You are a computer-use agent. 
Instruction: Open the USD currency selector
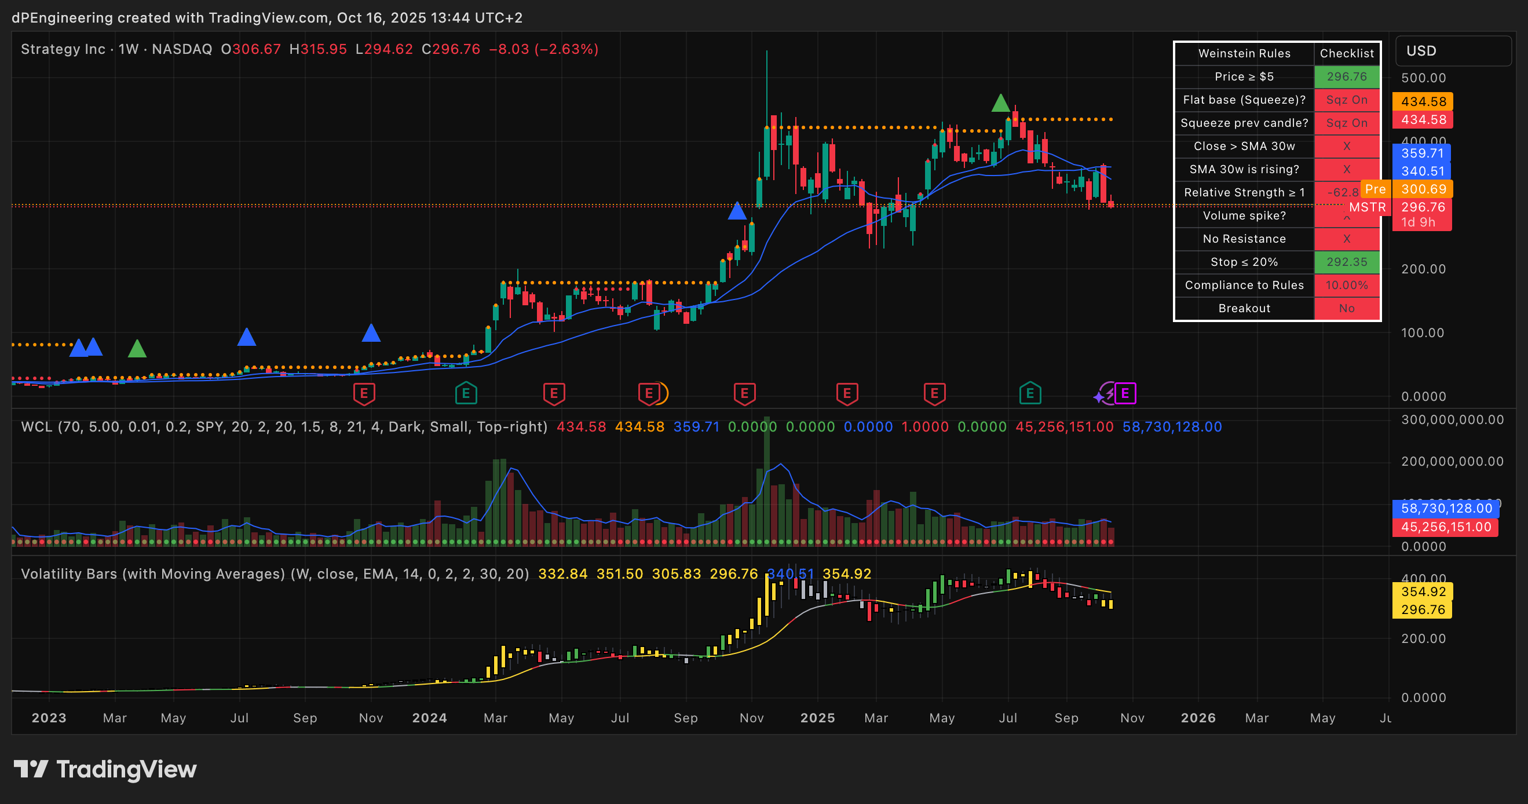[x=1453, y=51]
